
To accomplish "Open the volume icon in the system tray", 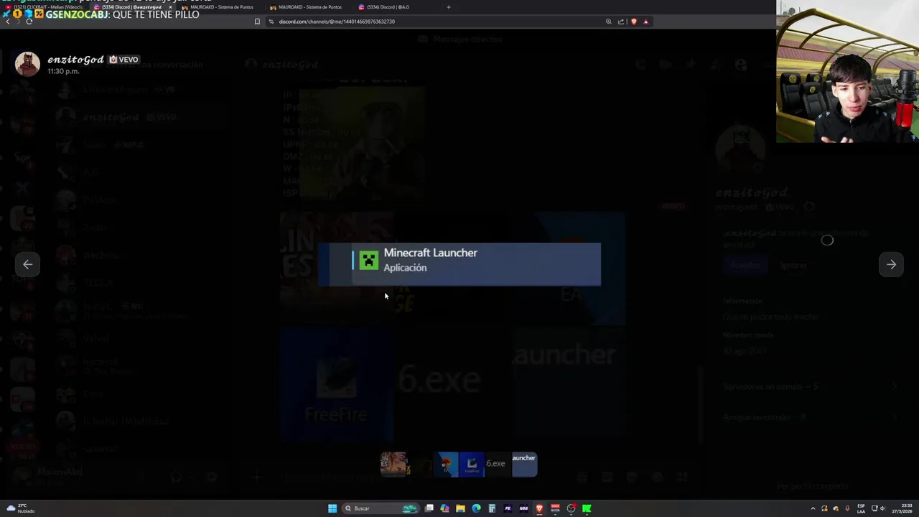I will pos(882,508).
